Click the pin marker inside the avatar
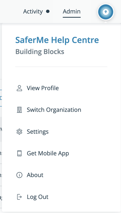The height and width of the screenshot is (213, 121). 106,12
